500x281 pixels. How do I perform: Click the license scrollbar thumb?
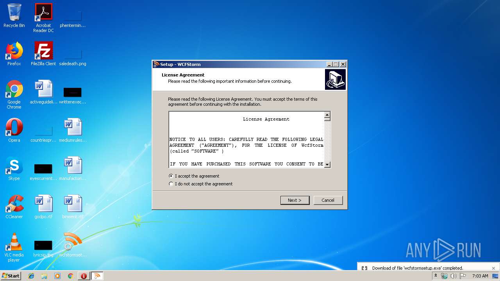pos(327,119)
